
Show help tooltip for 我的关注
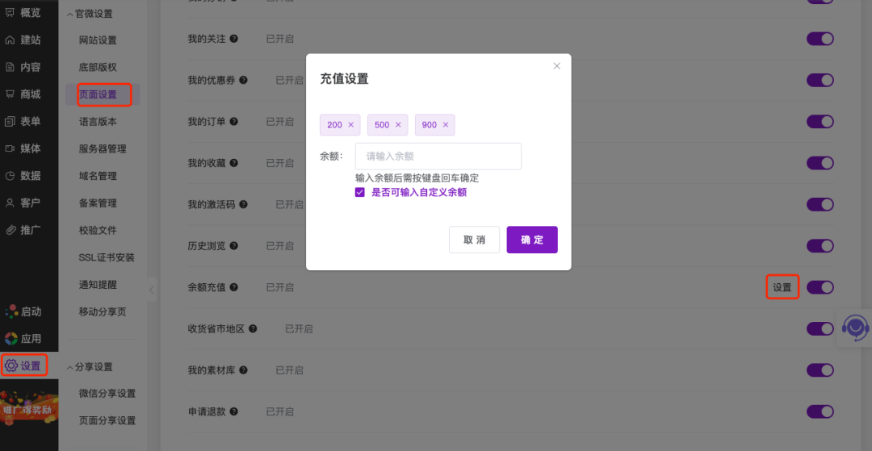pyautogui.click(x=234, y=39)
